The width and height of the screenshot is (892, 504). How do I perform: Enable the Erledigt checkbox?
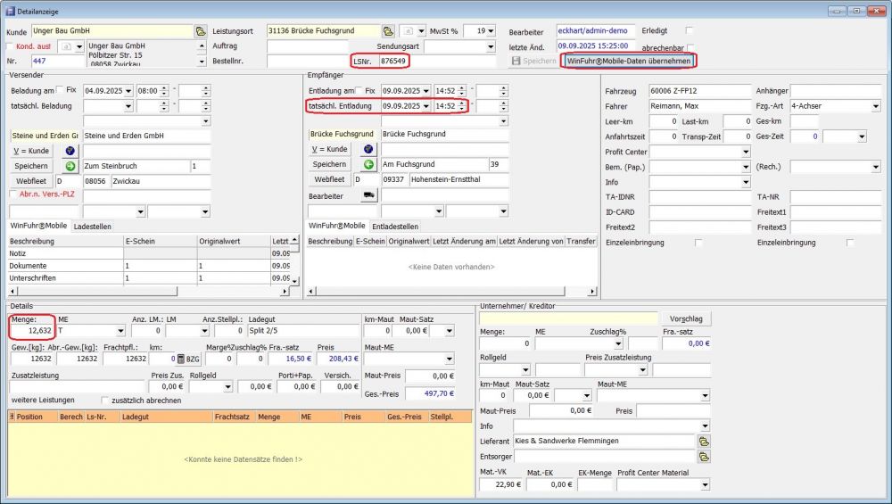pyautogui.click(x=690, y=30)
